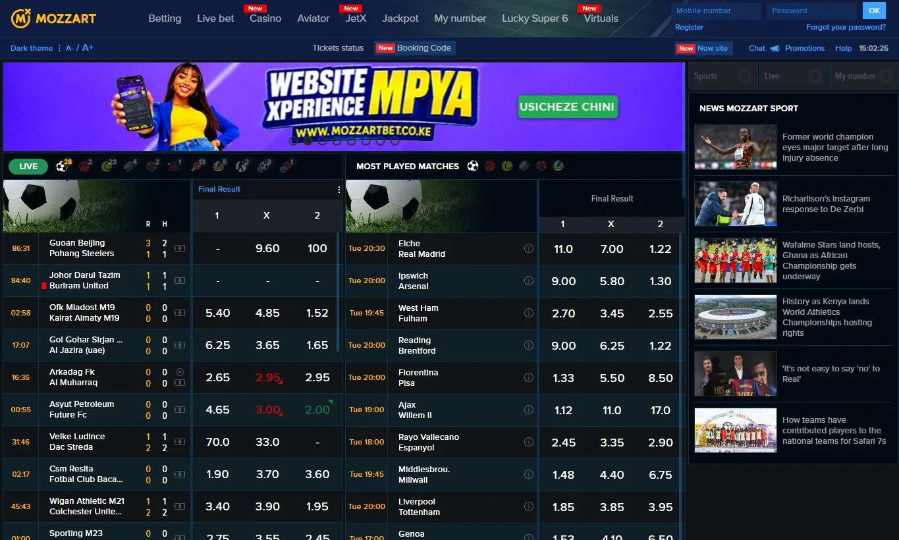
Task: Switch to My number ticket tab
Action: [863, 76]
